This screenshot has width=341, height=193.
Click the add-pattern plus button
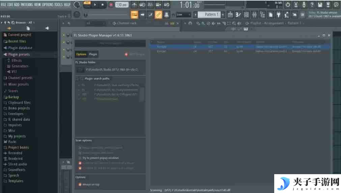(223, 14)
